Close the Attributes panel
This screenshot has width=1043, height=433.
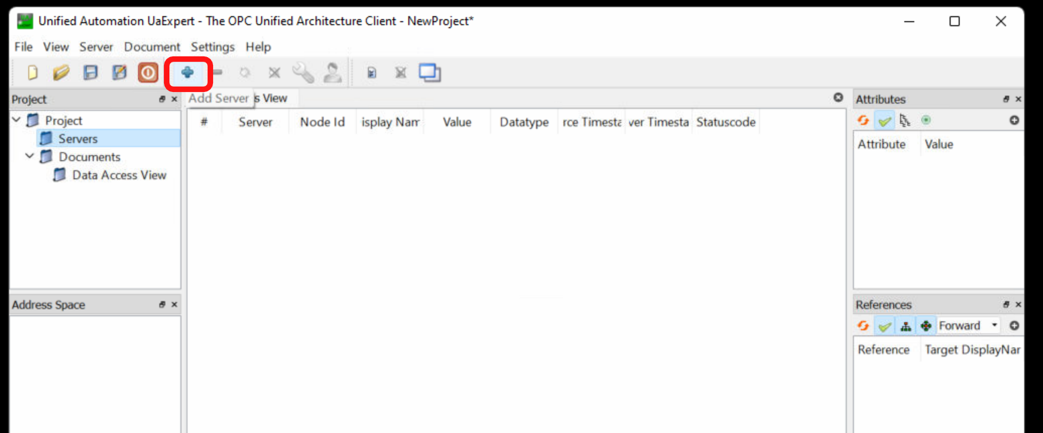[x=1018, y=99]
